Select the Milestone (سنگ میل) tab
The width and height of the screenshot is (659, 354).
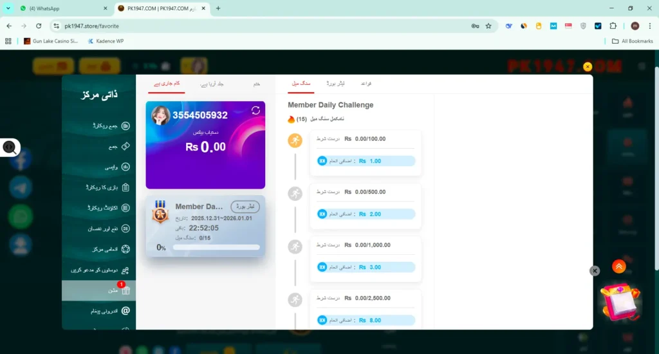point(301,84)
